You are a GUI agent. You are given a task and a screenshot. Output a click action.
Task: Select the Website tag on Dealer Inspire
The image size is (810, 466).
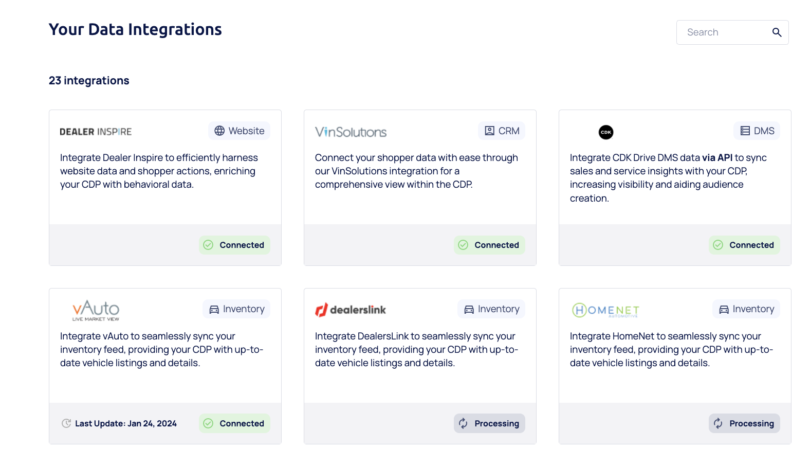239,131
